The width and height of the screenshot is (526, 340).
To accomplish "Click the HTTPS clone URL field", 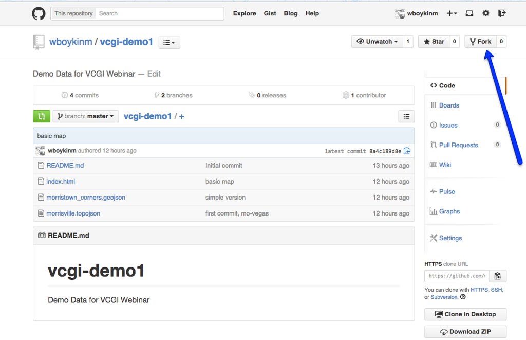I will coord(457,276).
